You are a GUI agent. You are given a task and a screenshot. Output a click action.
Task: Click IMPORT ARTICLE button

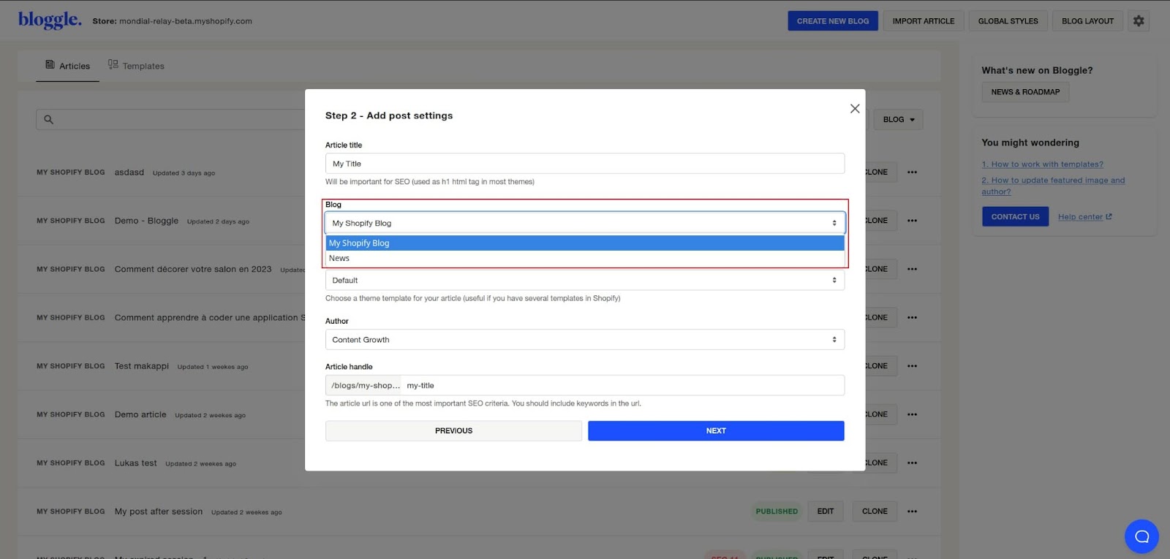924,21
